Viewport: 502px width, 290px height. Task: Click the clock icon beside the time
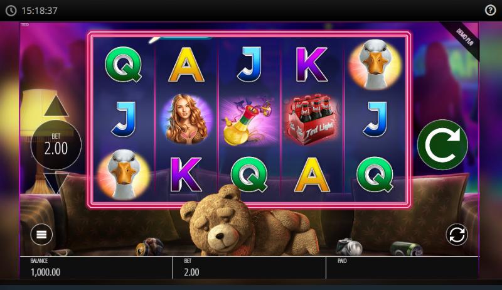11,11
